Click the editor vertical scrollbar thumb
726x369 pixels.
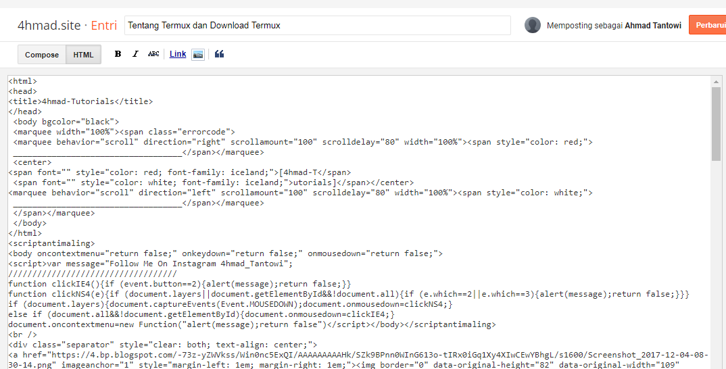(x=716, y=124)
